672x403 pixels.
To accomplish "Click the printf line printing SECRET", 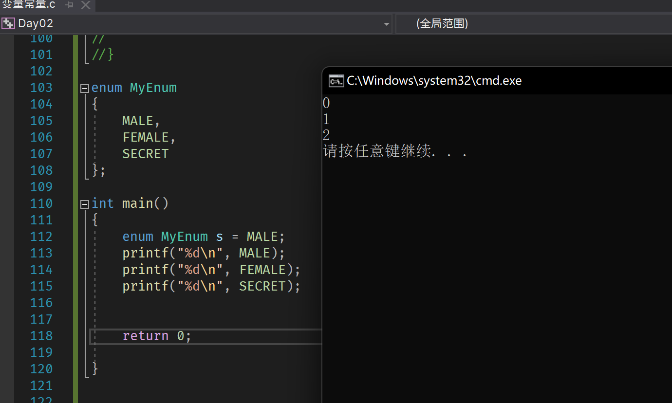I will (x=212, y=286).
